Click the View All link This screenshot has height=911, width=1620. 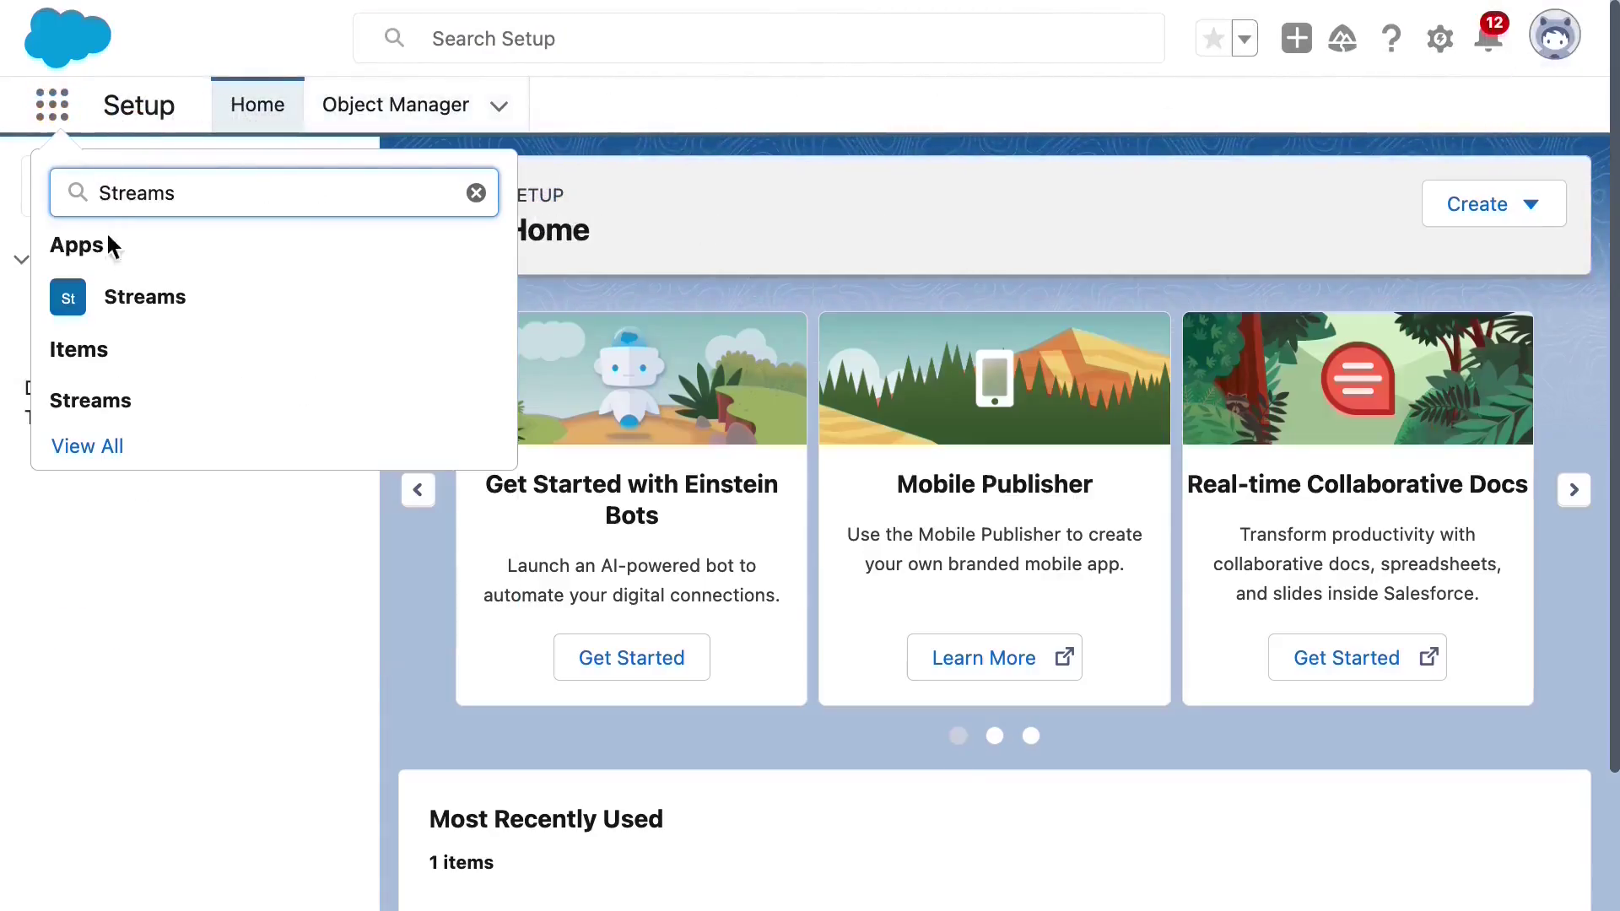[x=87, y=446]
